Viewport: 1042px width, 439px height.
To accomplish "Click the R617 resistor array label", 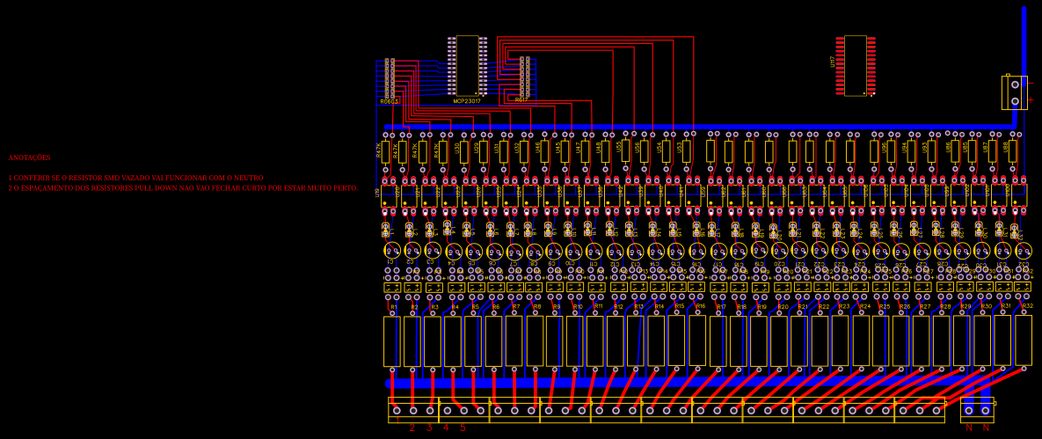I will coord(521,99).
